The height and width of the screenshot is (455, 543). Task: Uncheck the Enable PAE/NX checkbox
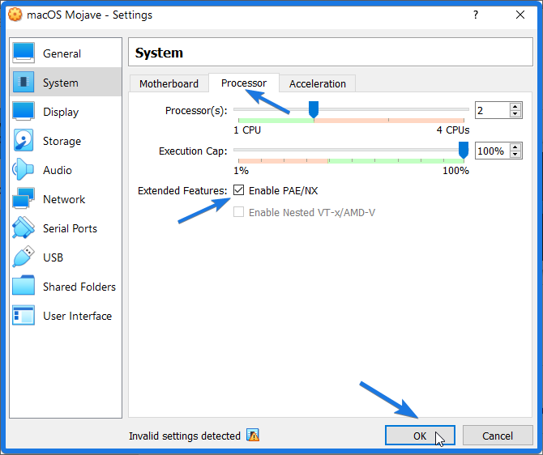pyautogui.click(x=238, y=190)
